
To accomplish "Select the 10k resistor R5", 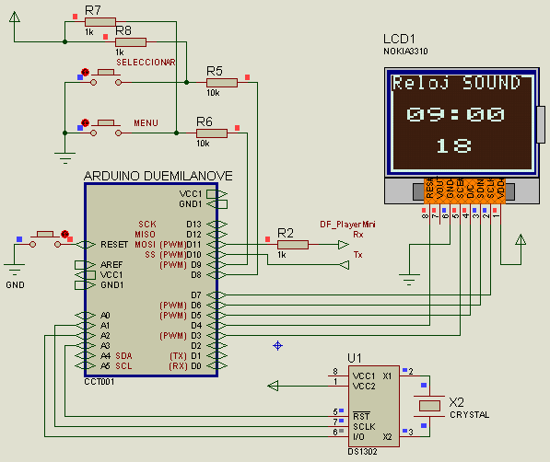I will [222, 83].
